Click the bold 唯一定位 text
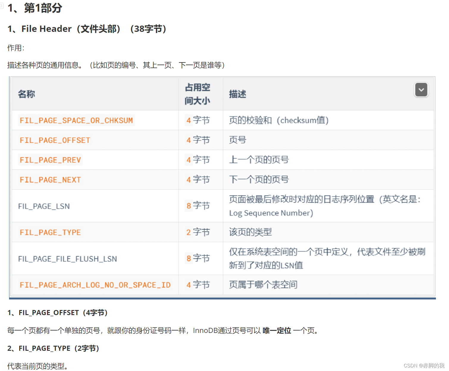Image resolution: width=449 pixels, height=371 pixels. (x=277, y=331)
